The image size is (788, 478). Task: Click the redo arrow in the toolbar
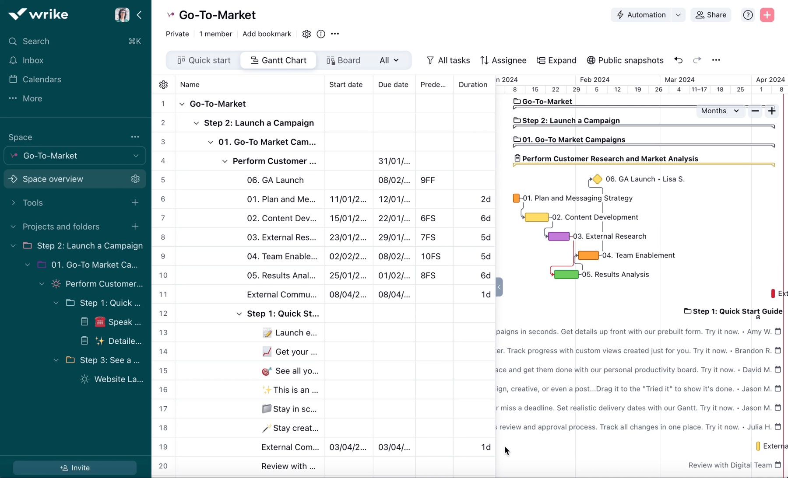tap(697, 60)
